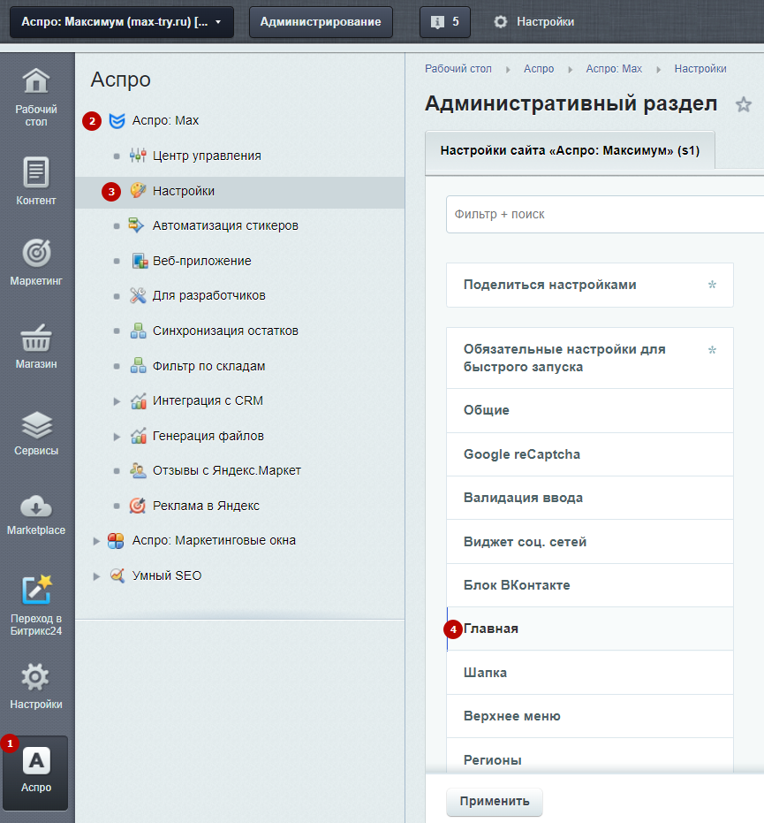Click the Администрирование button
Screen dimensions: 764x823
point(321,22)
